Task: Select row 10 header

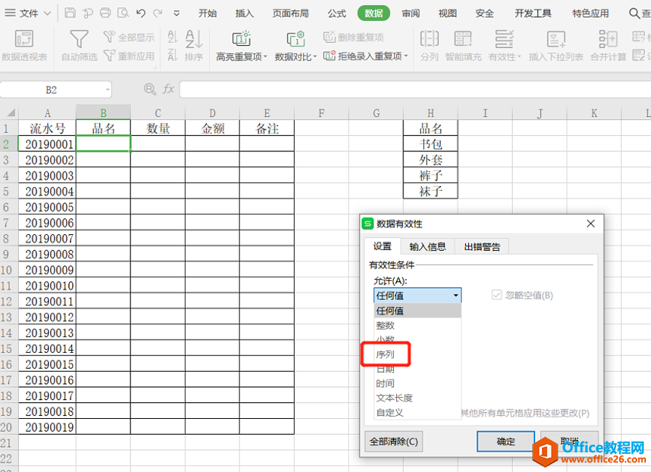Action: (7, 270)
